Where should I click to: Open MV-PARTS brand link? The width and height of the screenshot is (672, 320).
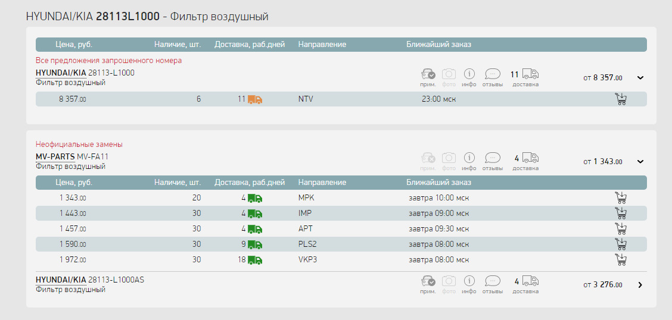click(55, 156)
